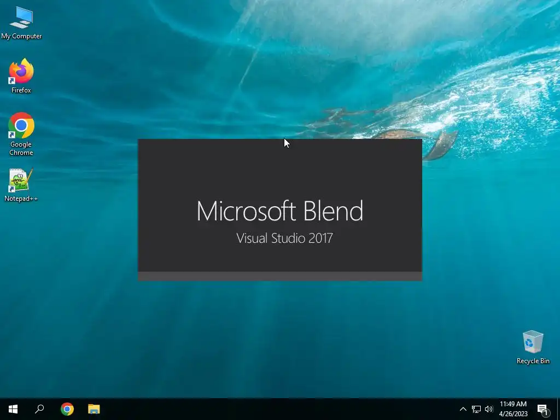Open the volume control tray icon
560x420 pixels.
click(489, 409)
